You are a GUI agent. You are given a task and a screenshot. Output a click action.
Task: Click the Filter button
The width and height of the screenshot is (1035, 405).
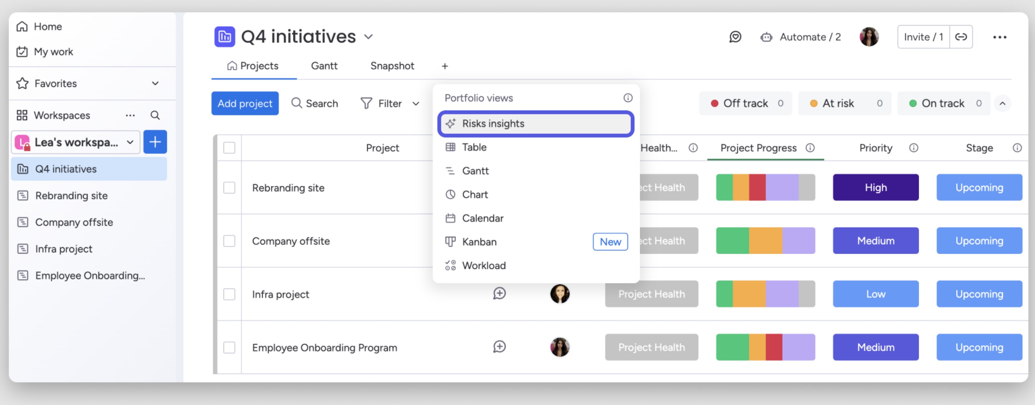(381, 104)
